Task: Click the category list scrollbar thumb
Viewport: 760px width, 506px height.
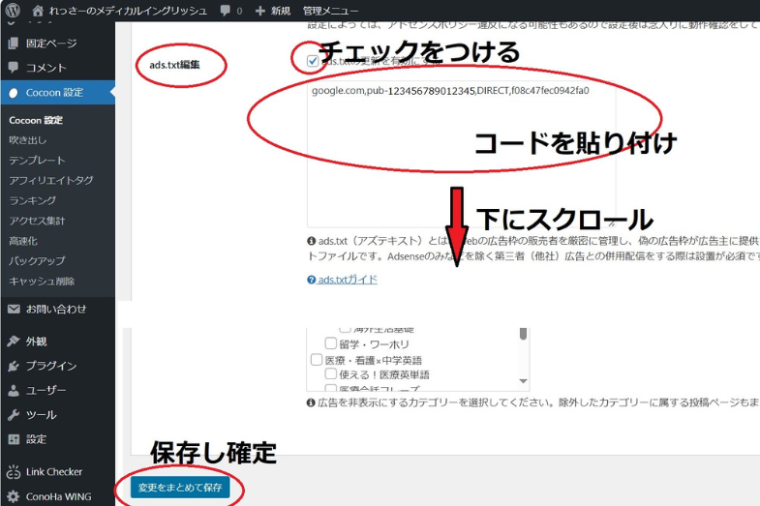Action: 523,334
